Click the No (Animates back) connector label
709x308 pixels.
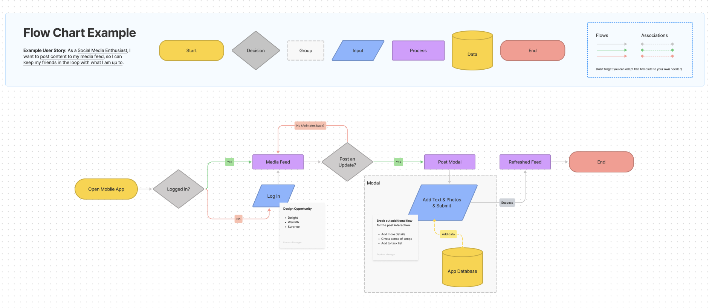pyautogui.click(x=310, y=126)
